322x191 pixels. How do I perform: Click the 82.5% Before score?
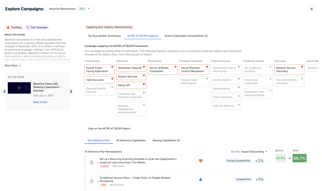coord(280,158)
